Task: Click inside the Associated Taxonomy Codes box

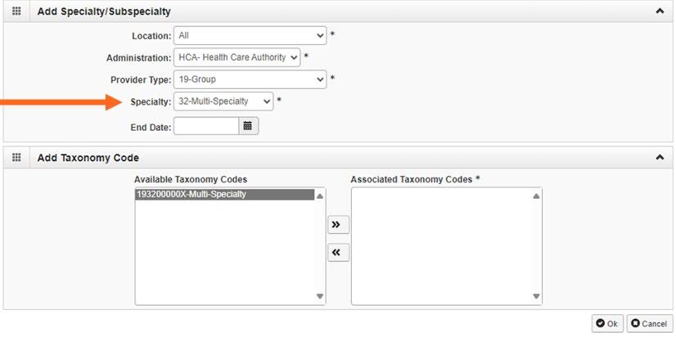Action: pyautogui.click(x=440, y=245)
